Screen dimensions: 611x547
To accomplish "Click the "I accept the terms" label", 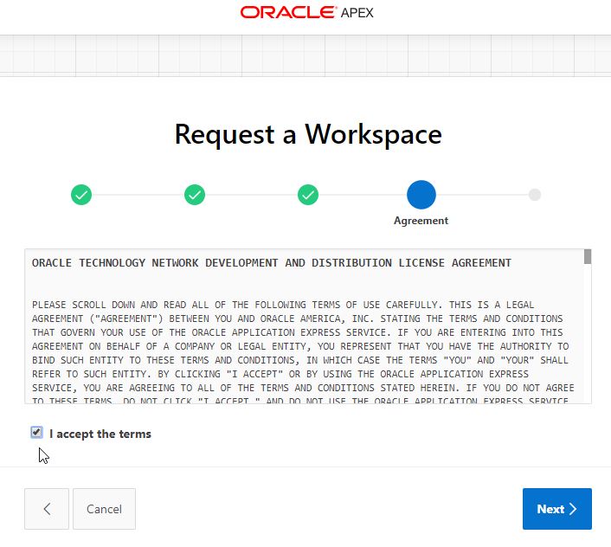I will [100, 434].
